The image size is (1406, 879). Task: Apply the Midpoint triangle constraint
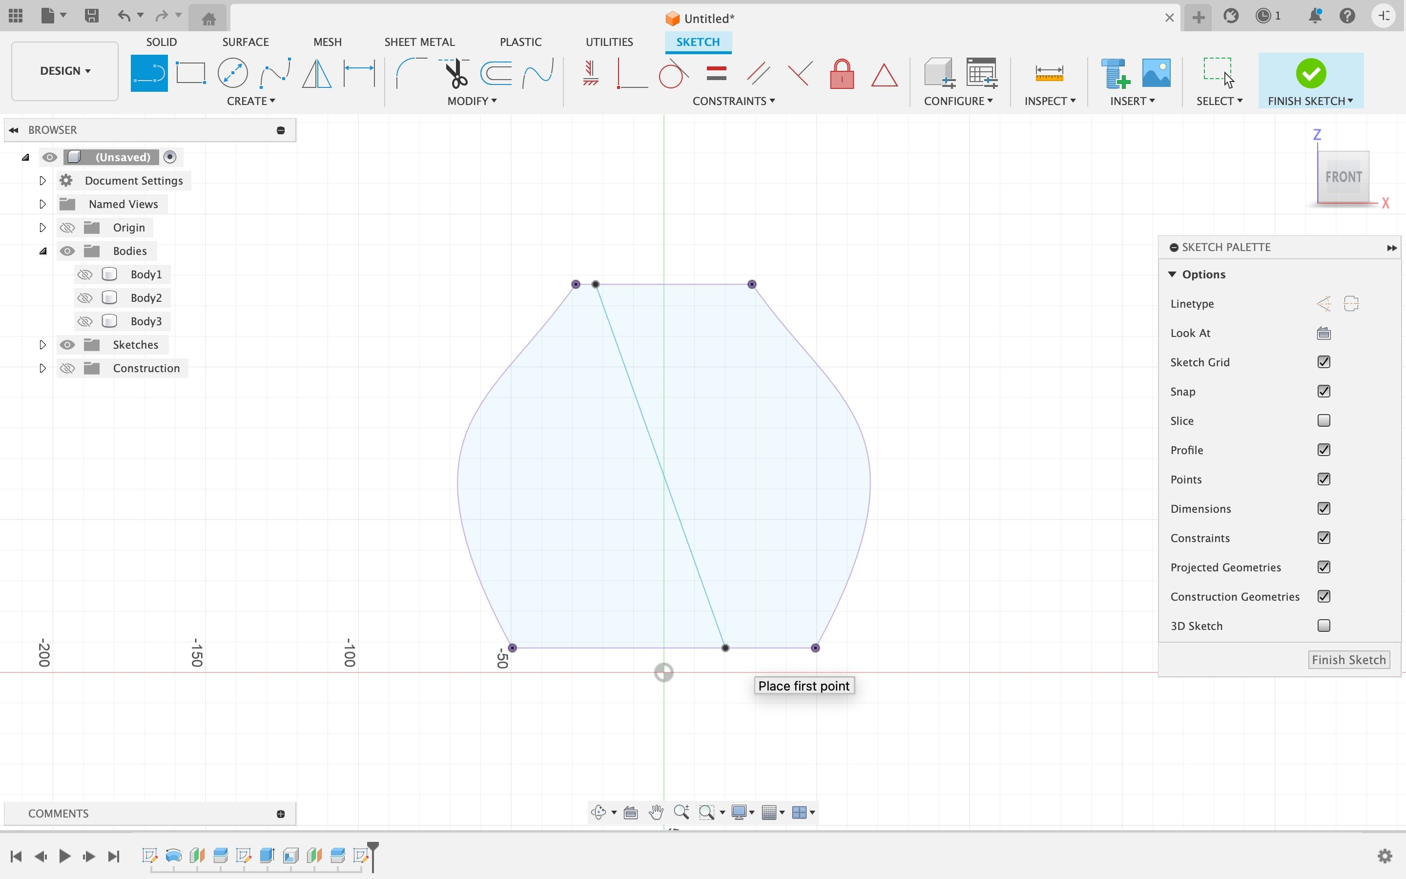884,74
